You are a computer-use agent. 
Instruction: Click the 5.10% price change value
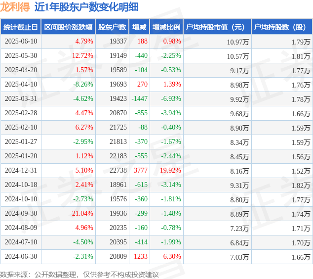pyautogui.click(x=84, y=170)
